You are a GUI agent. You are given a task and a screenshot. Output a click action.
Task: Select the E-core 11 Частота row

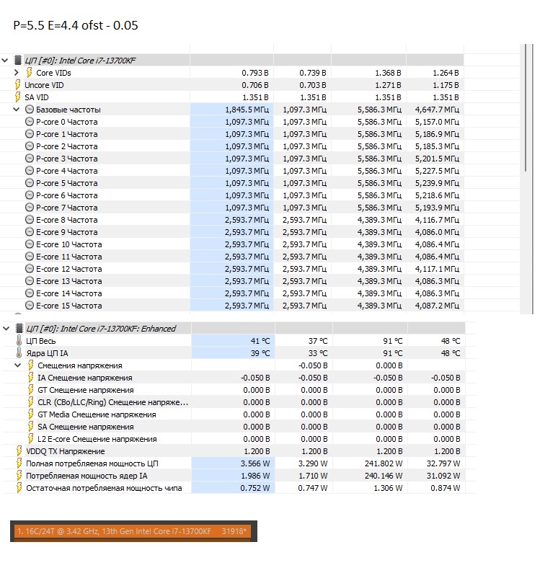231,257
